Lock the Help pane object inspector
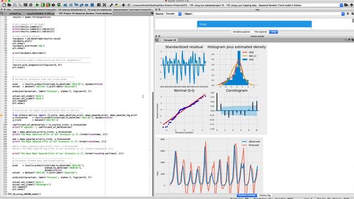 (x=348, y=14)
